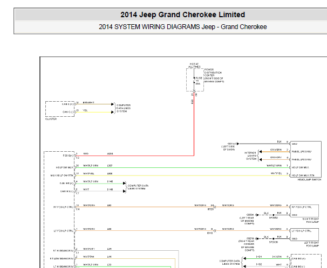The width and height of the screenshot is (327, 268).
Task: Select the "C4" connector label under pin 13
Action: point(78,209)
